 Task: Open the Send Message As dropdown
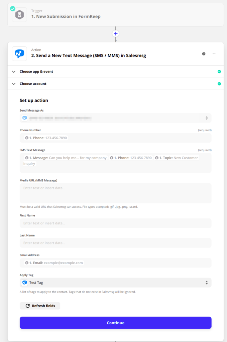(x=115, y=118)
